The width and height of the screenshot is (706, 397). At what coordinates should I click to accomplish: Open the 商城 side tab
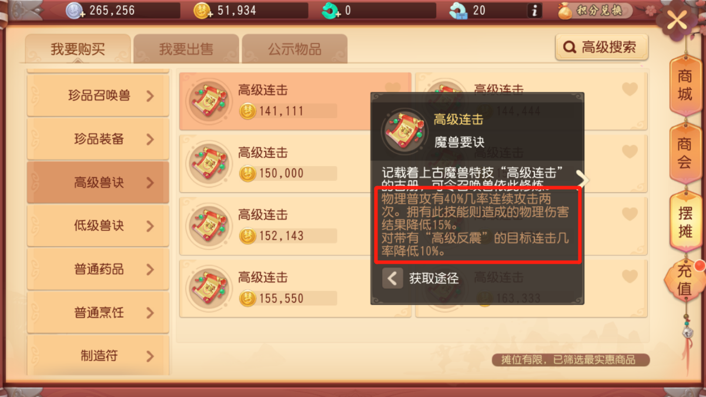685,85
